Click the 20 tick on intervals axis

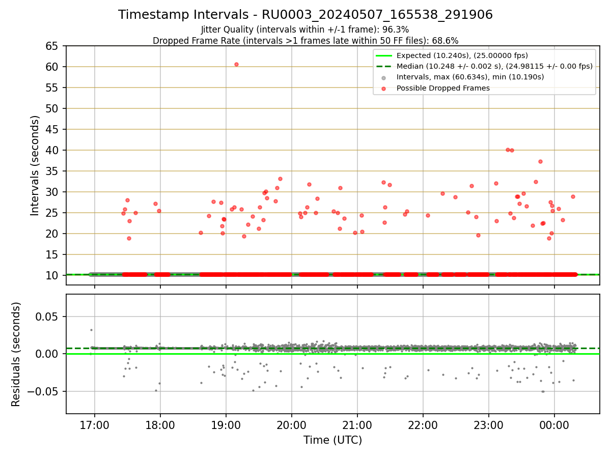click(x=52, y=234)
